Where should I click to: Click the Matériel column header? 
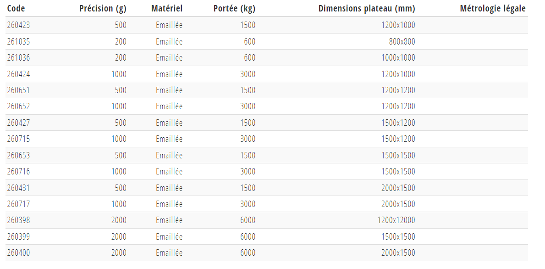pyautogui.click(x=167, y=8)
